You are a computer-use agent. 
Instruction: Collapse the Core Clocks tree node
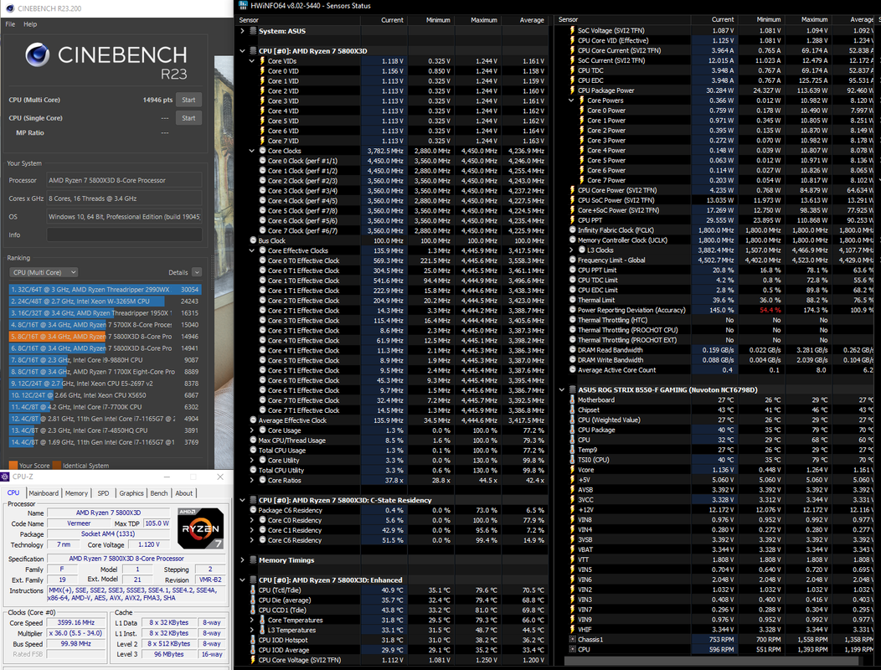[x=252, y=152]
